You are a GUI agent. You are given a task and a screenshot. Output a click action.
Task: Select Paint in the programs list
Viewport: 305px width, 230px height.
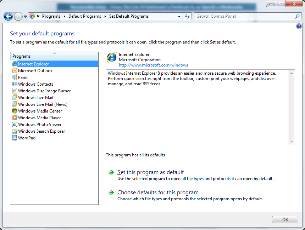coord(23,77)
